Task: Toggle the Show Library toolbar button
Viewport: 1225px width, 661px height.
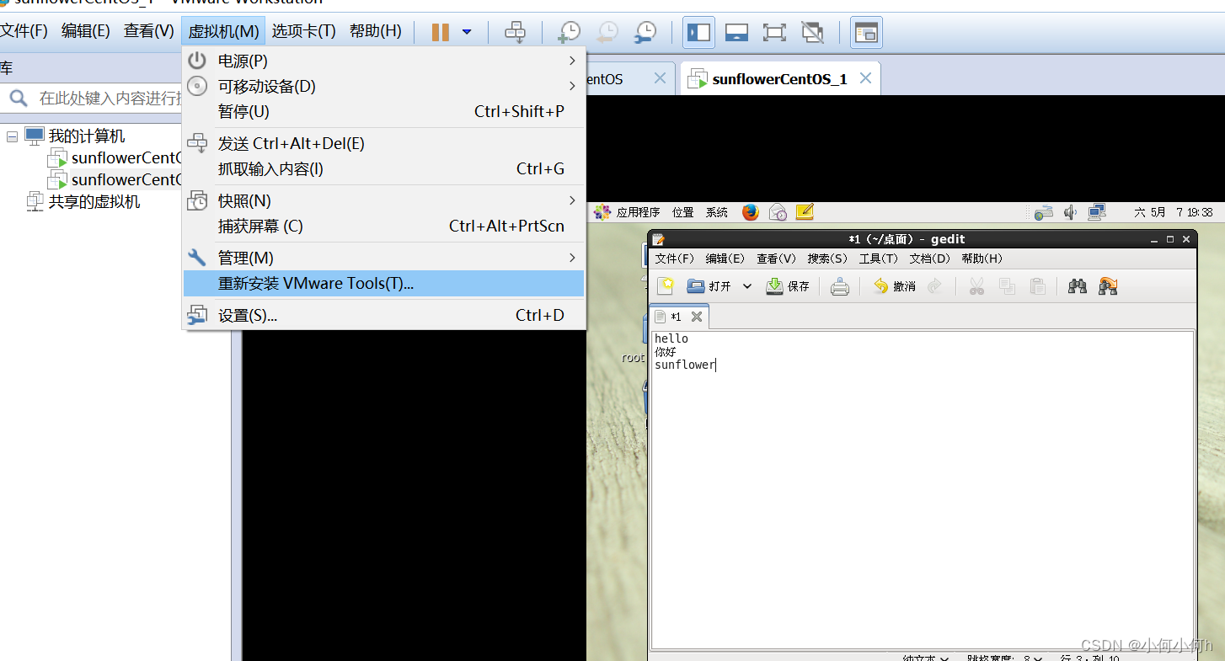Action: click(699, 32)
